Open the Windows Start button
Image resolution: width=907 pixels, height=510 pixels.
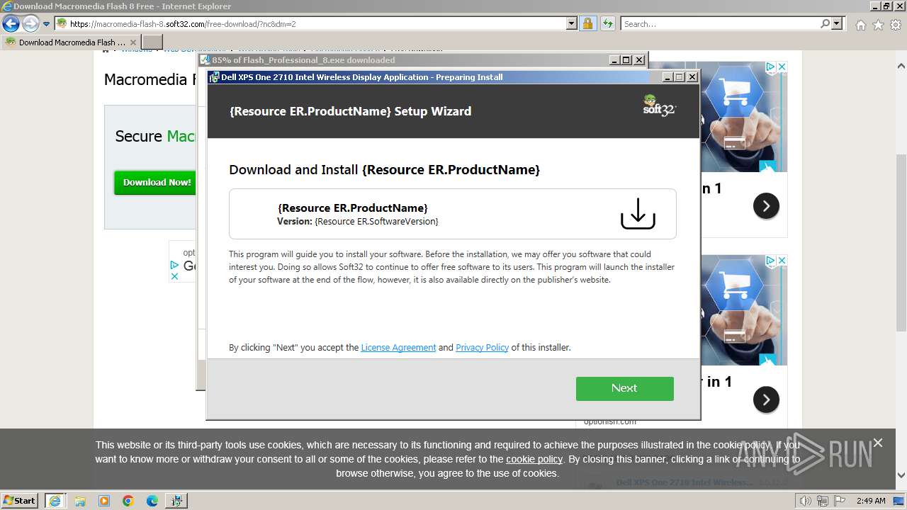tap(20, 500)
